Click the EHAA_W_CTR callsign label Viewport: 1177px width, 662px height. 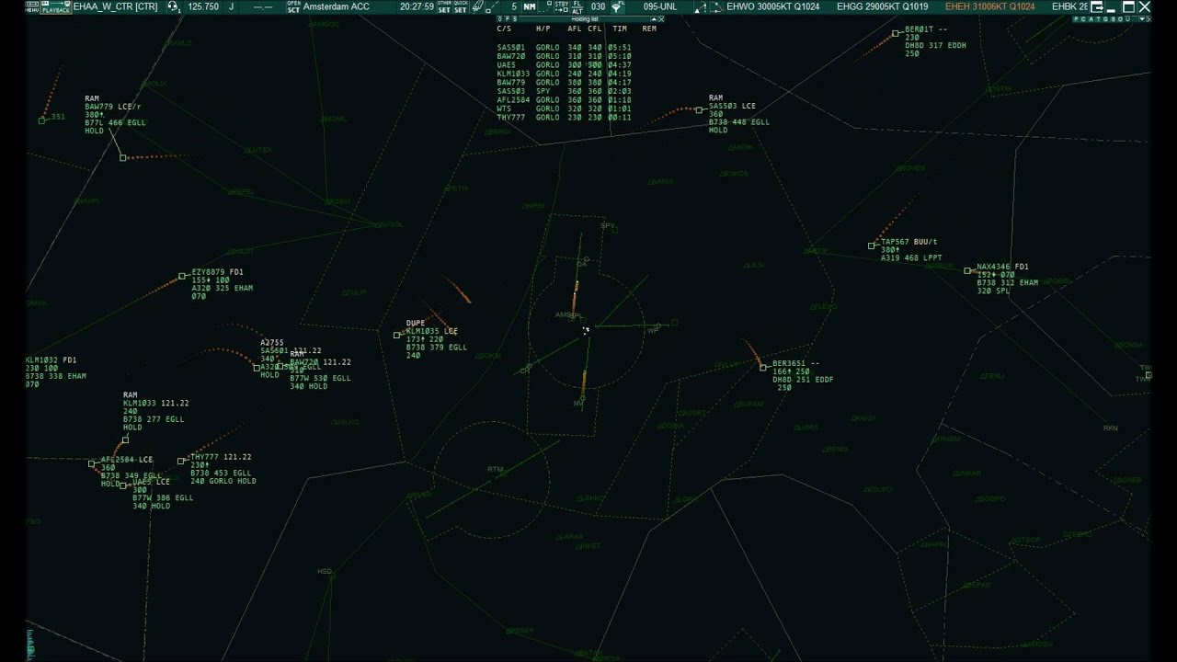115,6
